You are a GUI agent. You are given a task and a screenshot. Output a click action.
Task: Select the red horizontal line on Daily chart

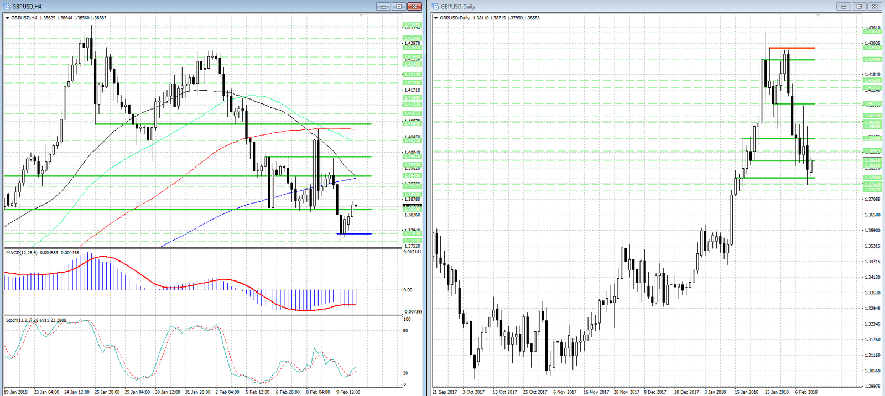pyautogui.click(x=792, y=48)
